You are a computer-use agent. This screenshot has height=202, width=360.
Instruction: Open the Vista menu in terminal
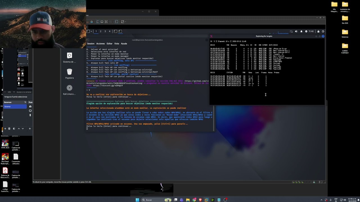(x=116, y=43)
